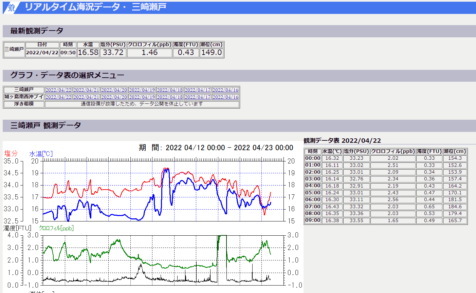Click the latest water temperature value 16.58
Screen dimensions: 476x293
coord(88,53)
